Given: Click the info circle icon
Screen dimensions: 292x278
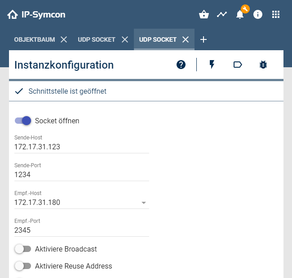Looking at the screenshot, I should click(258, 14).
